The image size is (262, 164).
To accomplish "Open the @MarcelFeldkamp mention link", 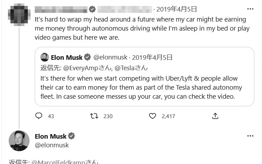I will tap(61, 162).
